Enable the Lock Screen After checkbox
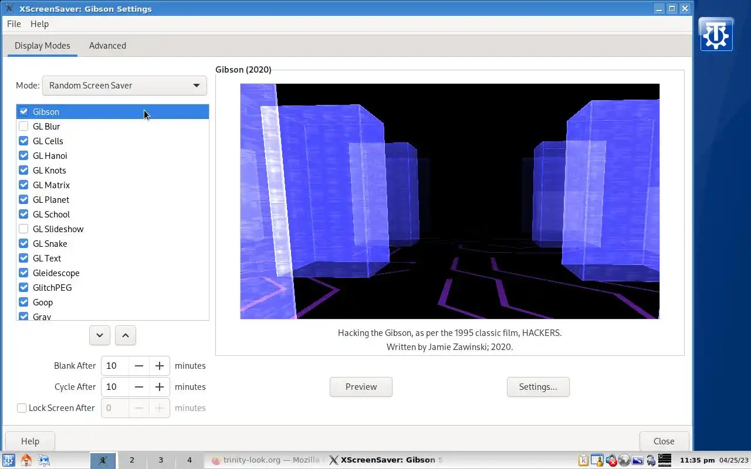 pyautogui.click(x=22, y=408)
